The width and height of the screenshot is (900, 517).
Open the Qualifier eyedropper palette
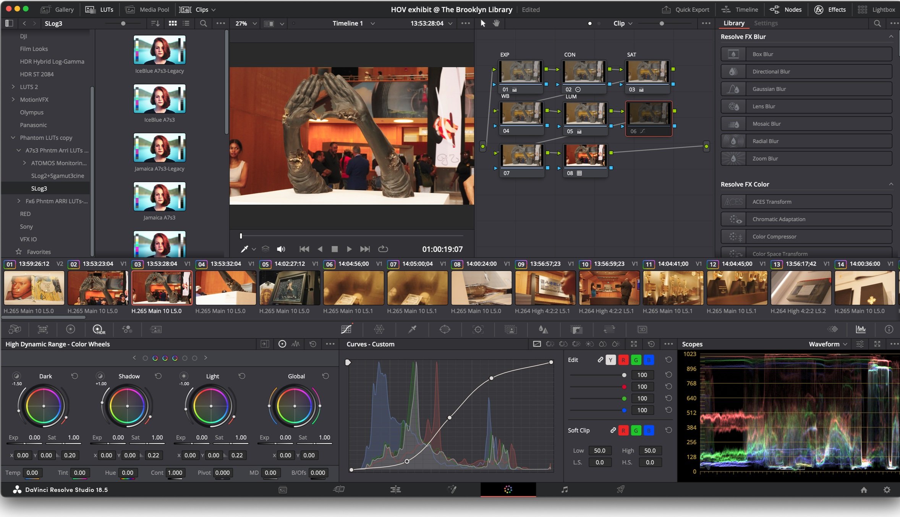(x=412, y=329)
